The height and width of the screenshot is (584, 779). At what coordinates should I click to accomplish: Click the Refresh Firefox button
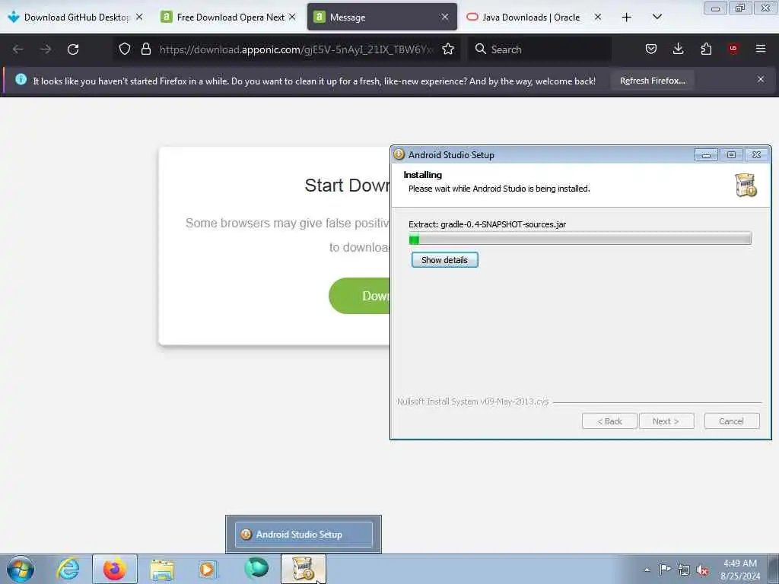pyautogui.click(x=652, y=81)
